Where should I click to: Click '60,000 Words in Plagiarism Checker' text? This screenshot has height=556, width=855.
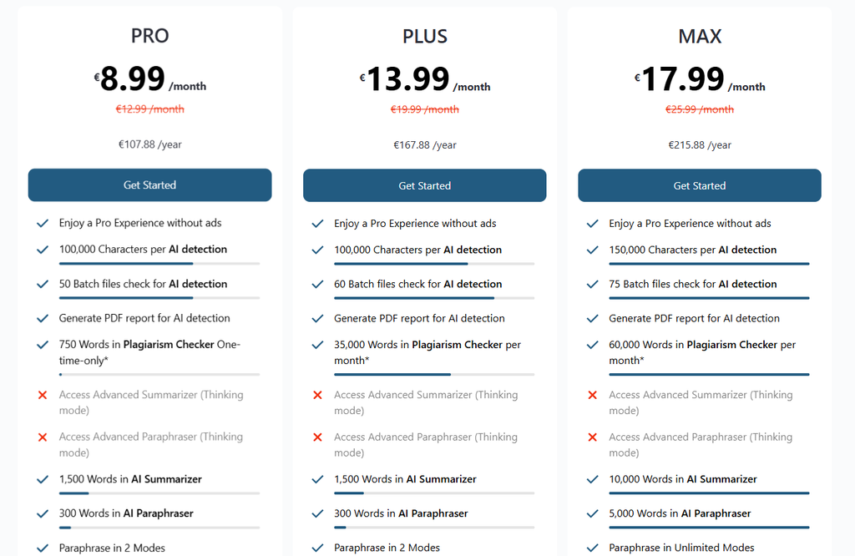click(x=702, y=352)
